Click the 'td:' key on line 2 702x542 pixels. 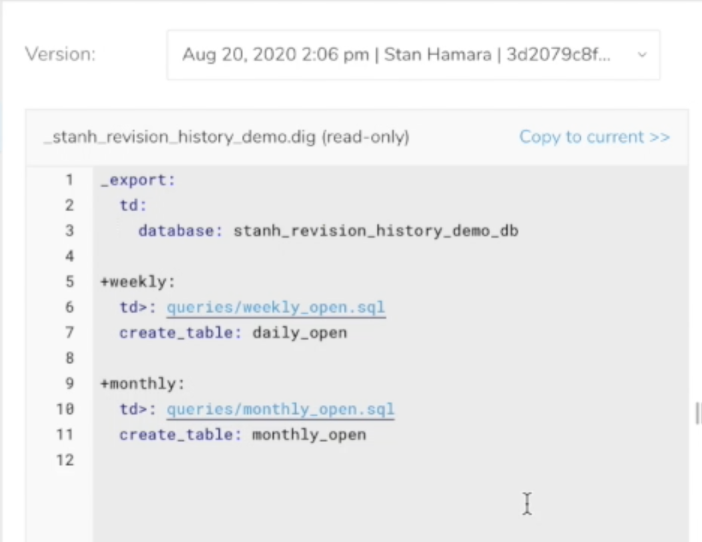coord(133,206)
